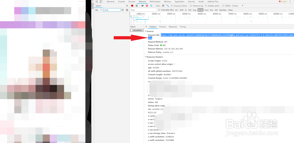Toggle the waterfall overview view icon
Screen dimensions: 294x143
[x=168, y=6]
